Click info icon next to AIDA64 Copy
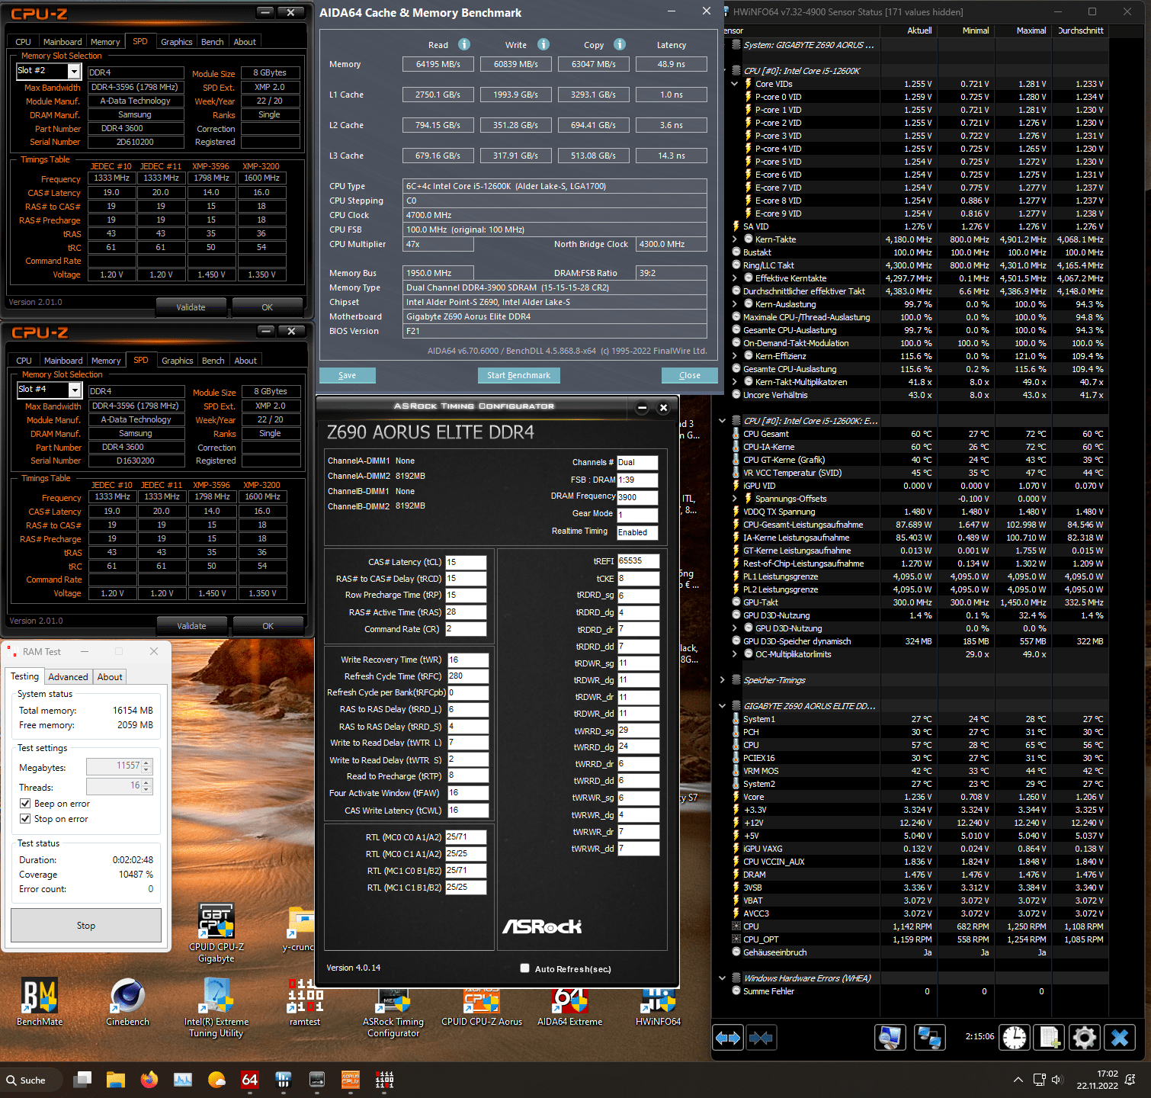Image resolution: width=1151 pixels, height=1098 pixels. tap(620, 44)
